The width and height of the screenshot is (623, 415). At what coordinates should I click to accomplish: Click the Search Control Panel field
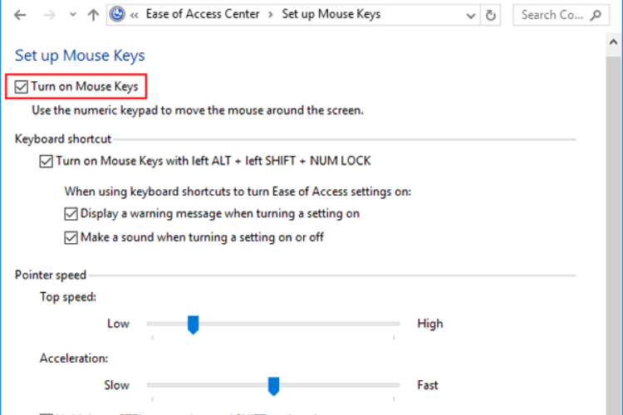(561, 15)
